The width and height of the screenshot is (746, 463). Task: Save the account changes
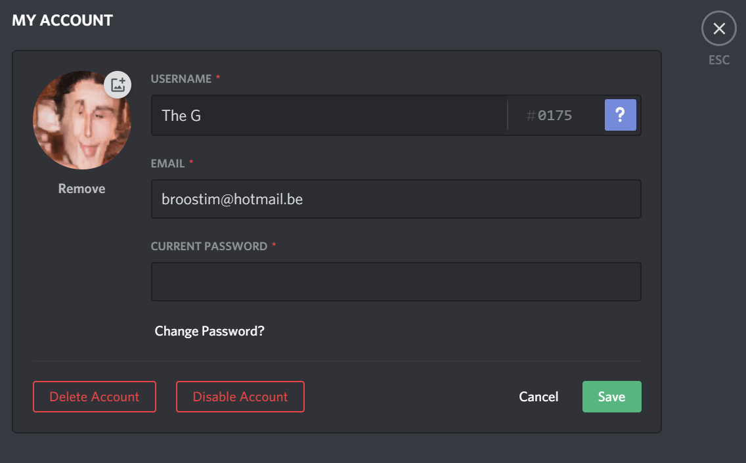[611, 397]
